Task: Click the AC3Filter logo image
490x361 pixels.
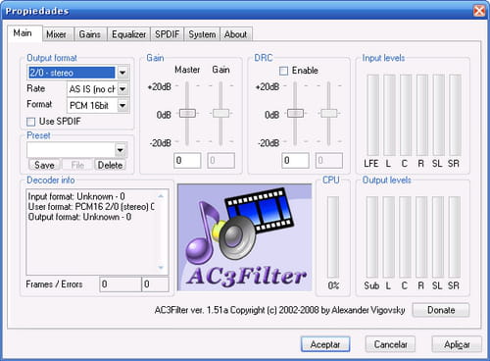Action: click(x=245, y=237)
